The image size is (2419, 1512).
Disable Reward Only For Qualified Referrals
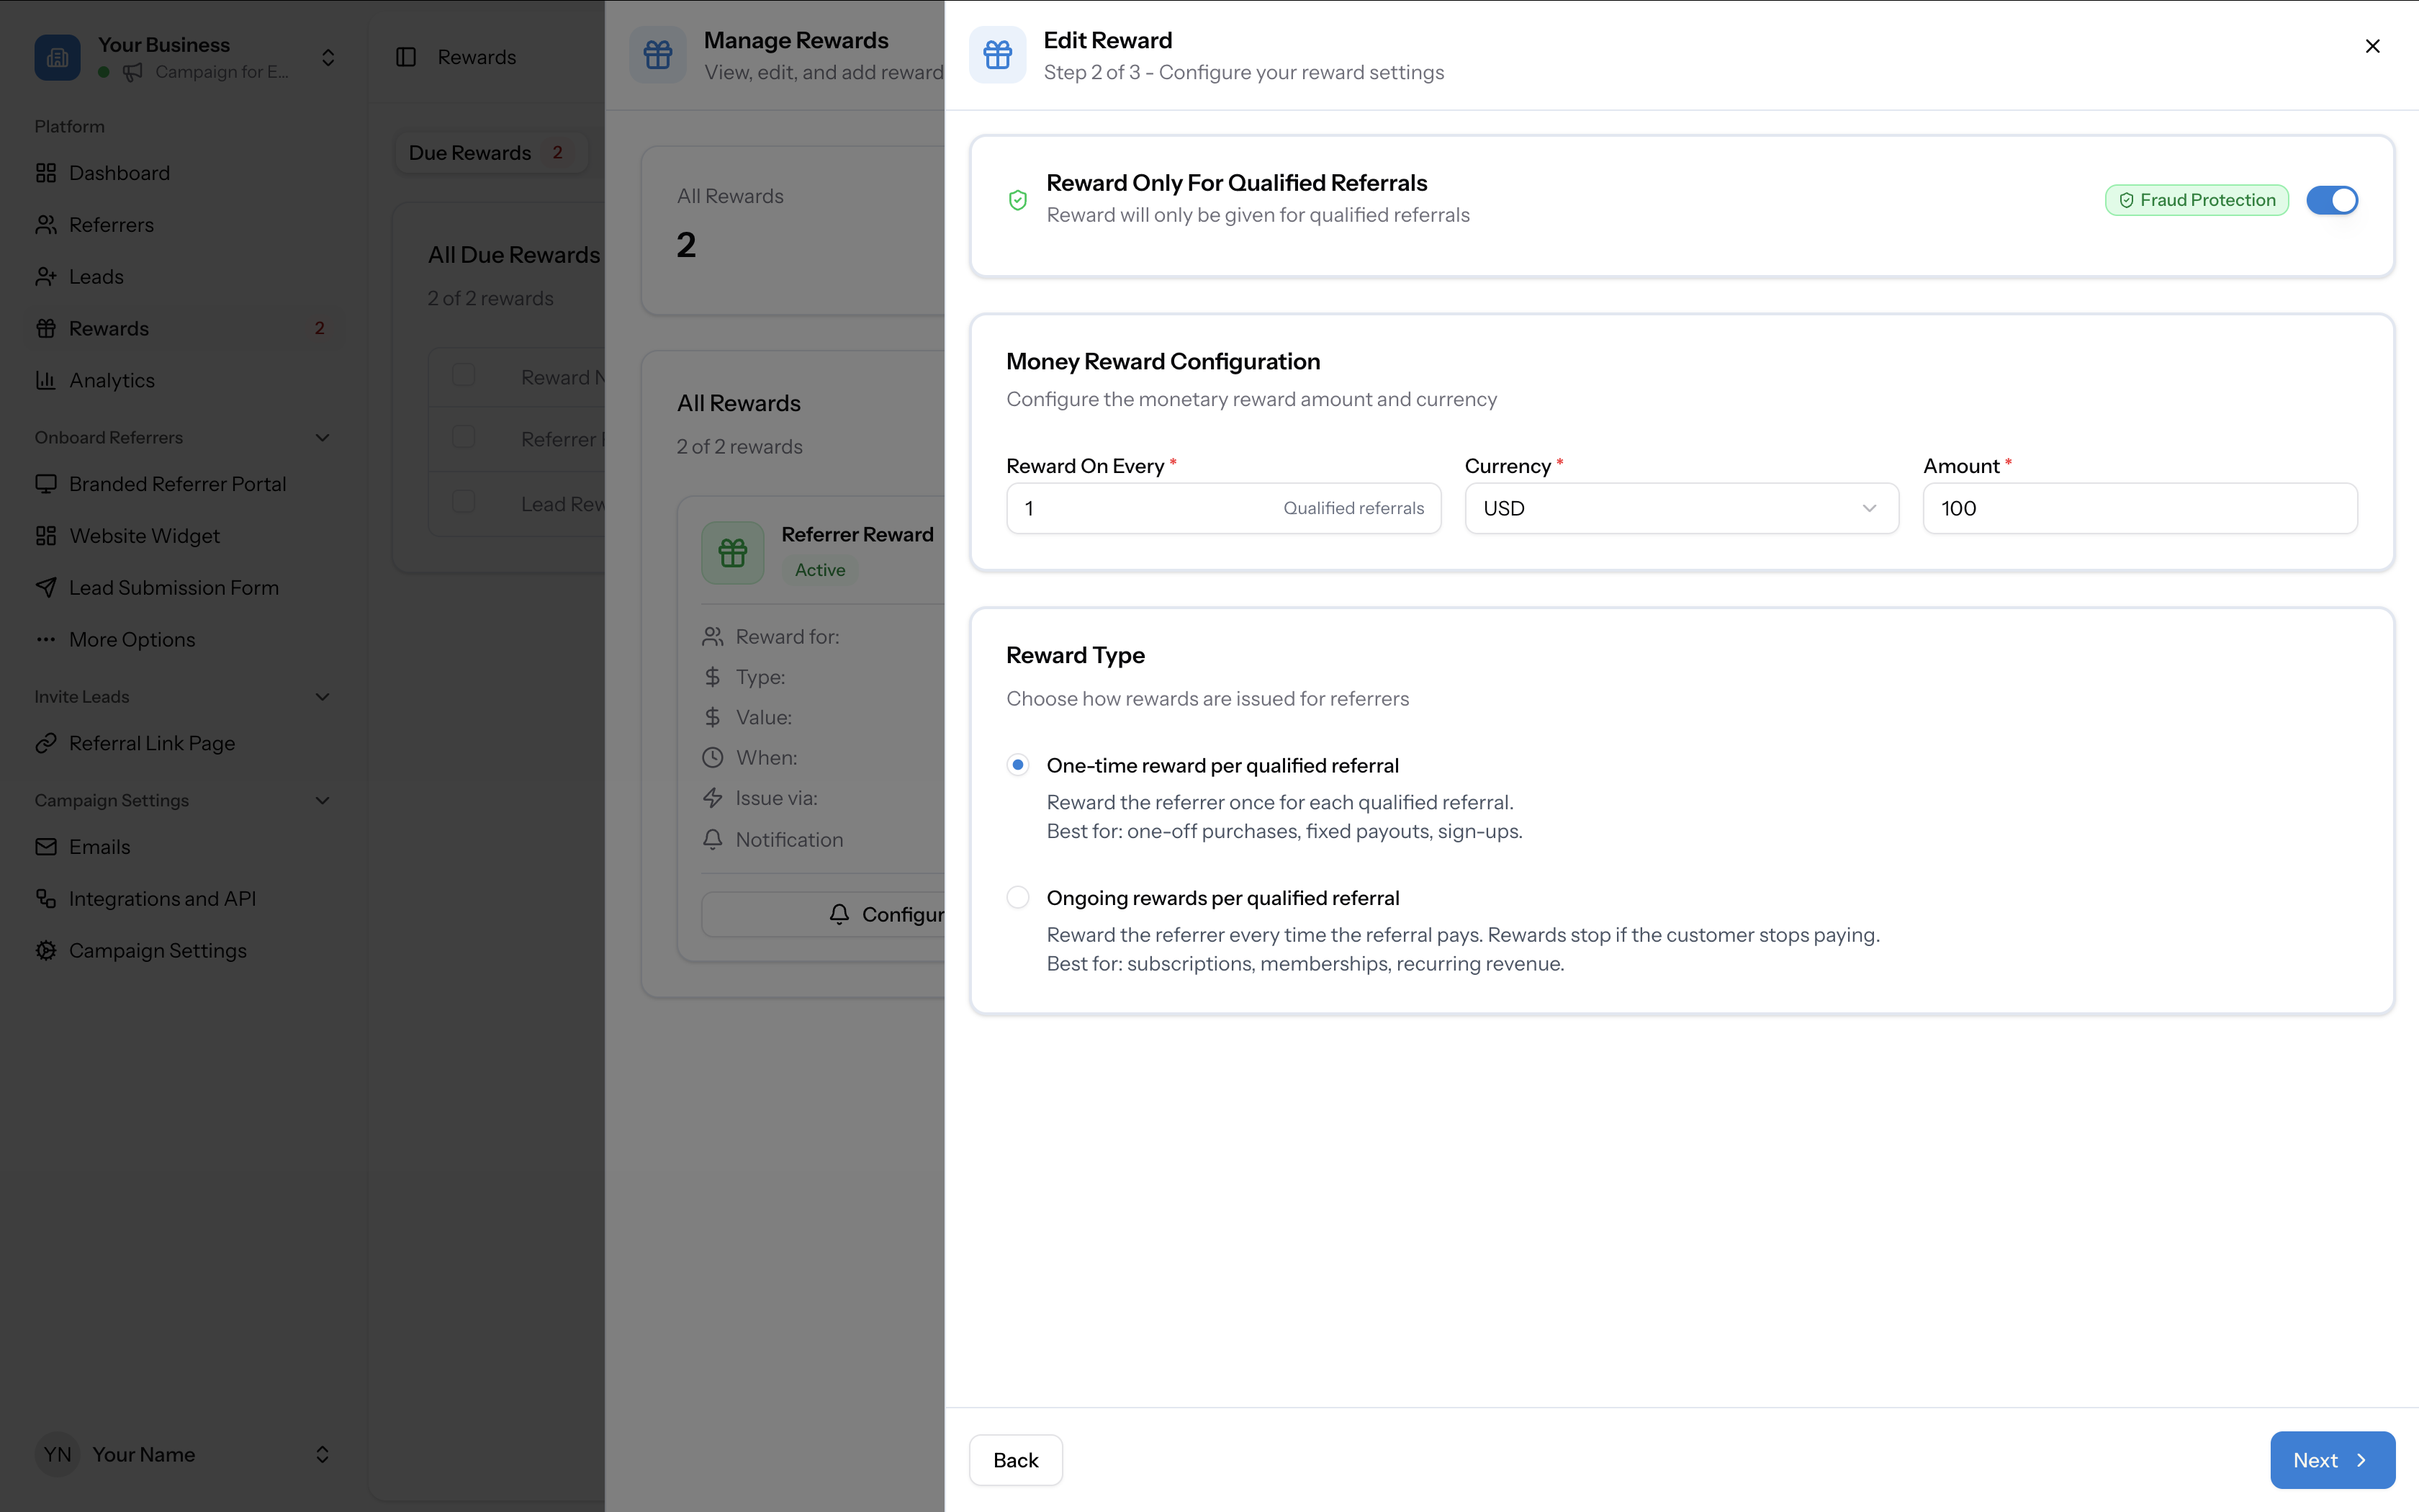[x=2333, y=200]
